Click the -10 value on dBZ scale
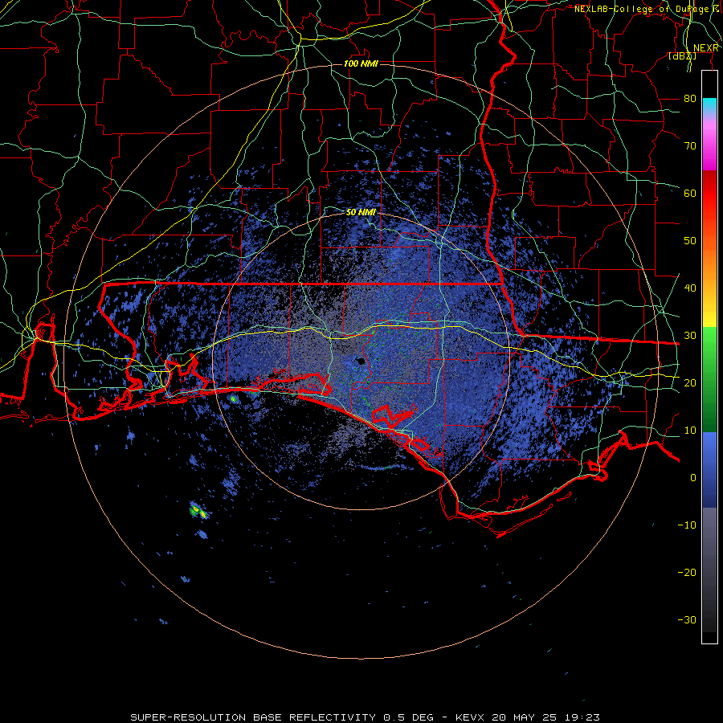This screenshot has width=723, height=723. point(687,525)
